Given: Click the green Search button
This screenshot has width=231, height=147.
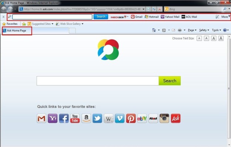Looking at the screenshot, I should pos(170,81).
